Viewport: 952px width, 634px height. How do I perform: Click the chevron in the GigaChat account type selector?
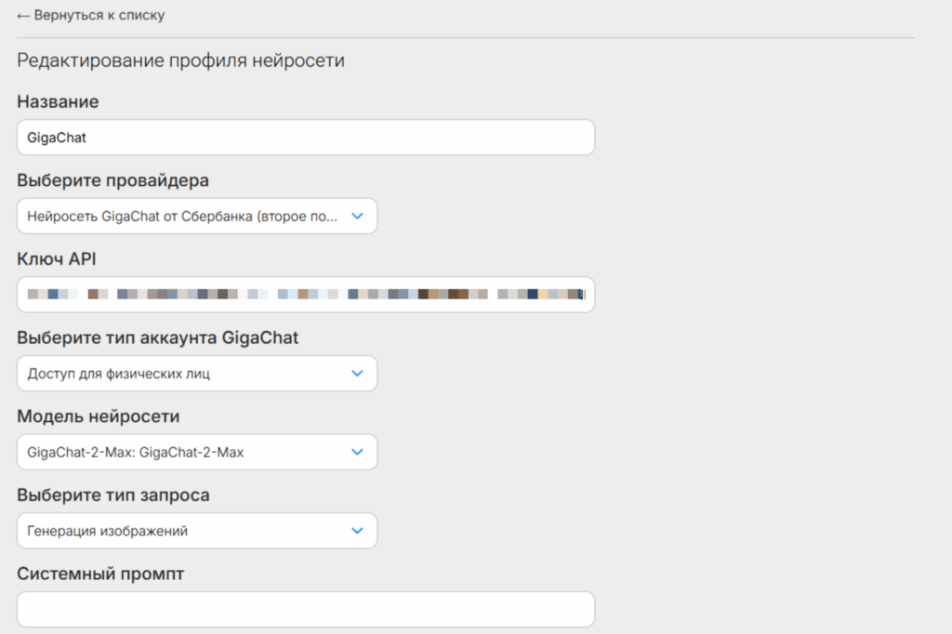(x=357, y=374)
